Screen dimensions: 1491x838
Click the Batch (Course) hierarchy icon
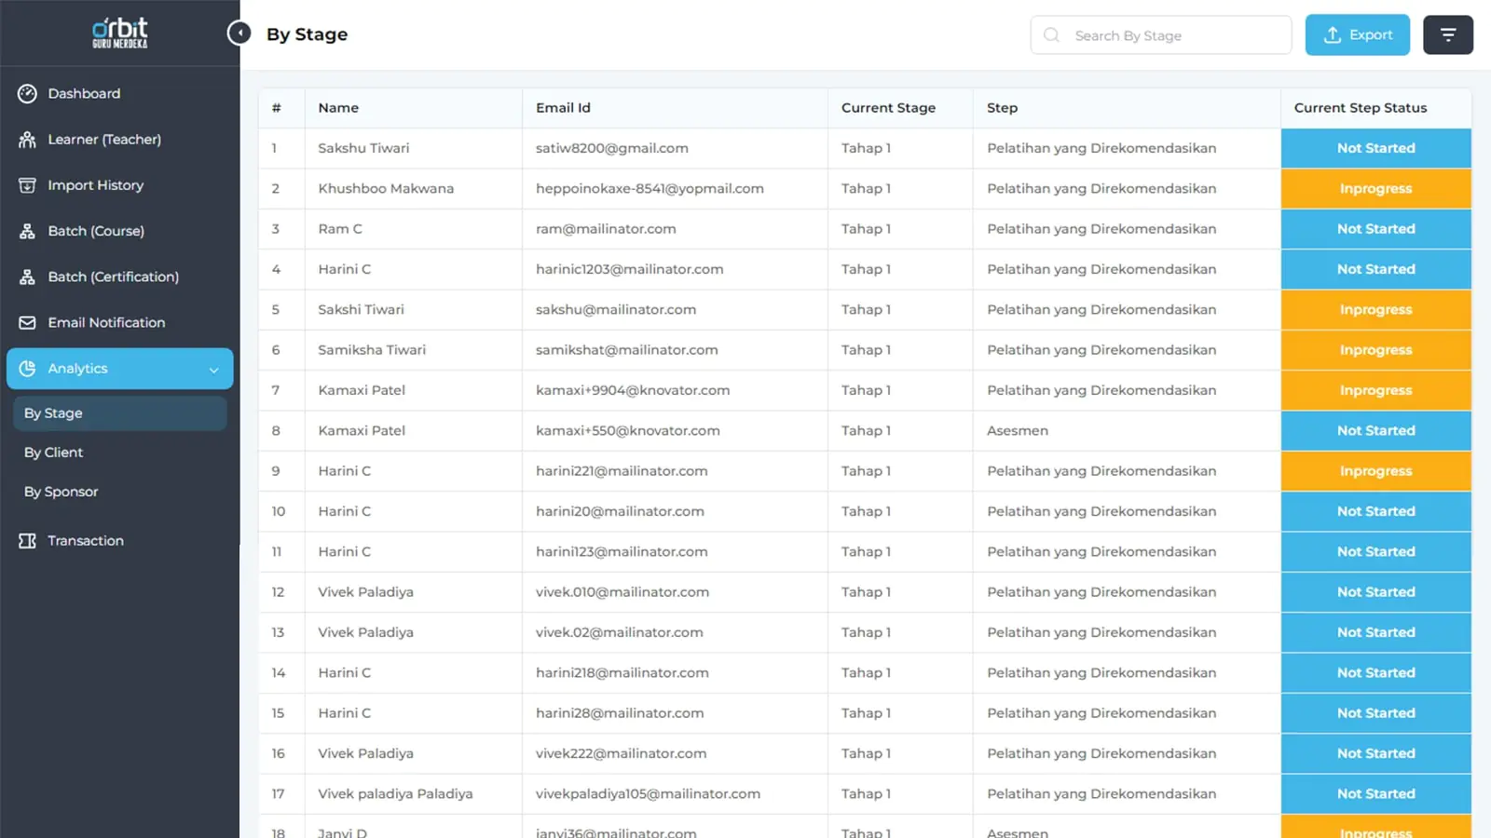(x=27, y=231)
